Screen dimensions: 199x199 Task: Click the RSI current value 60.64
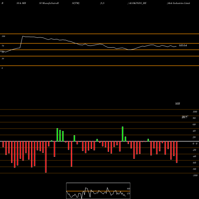pos(183,45)
